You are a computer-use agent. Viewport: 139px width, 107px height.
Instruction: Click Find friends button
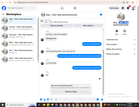click(114, 8)
